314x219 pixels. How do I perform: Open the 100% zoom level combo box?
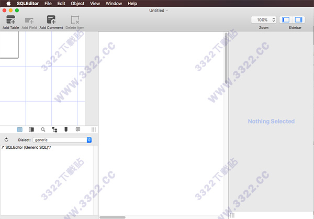point(264,20)
